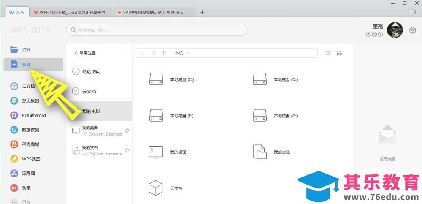Open 云文档 cube in the file pane
Viewport: 422px width, 204px height.
[x=165, y=188]
